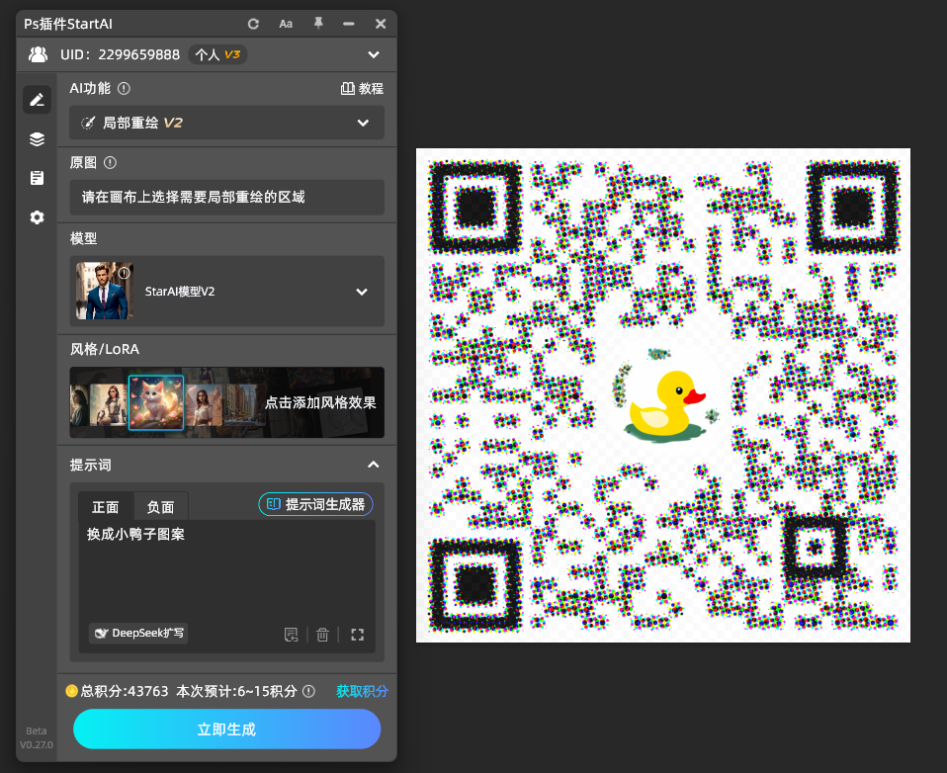Click the yellow duck in the QR image
Screen dimensions: 947x773
click(666, 404)
